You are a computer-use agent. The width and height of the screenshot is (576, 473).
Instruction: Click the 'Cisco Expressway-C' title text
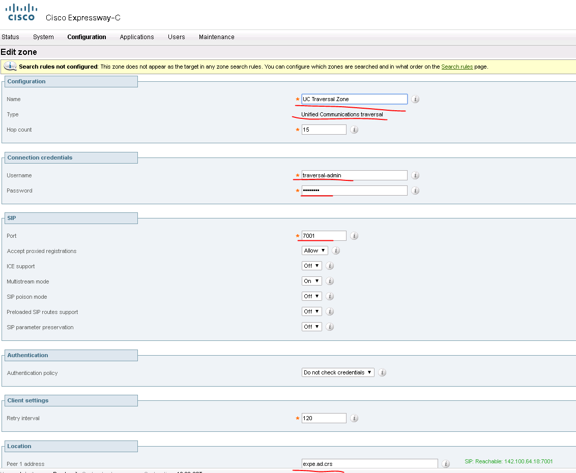pyautogui.click(x=83, y=18)
